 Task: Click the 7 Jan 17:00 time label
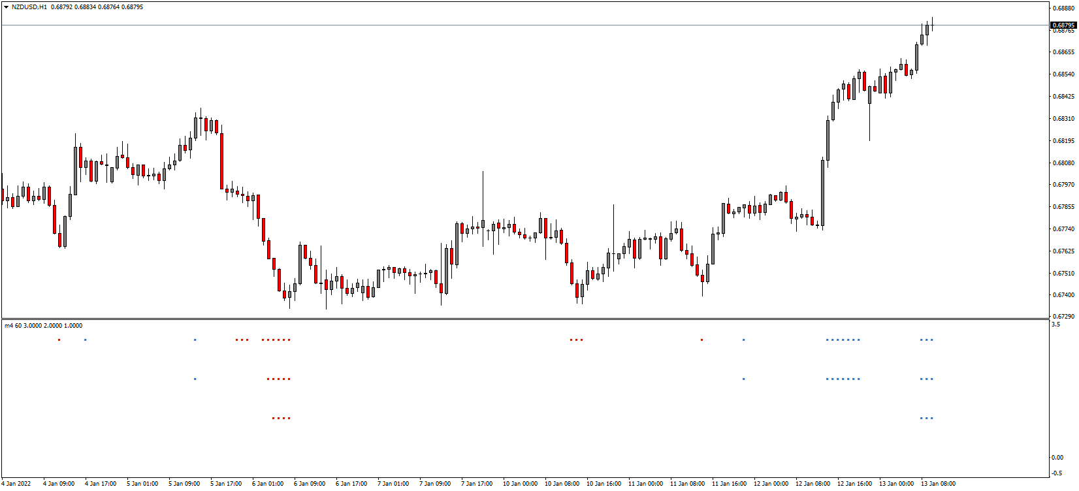pyautogui.click(x=477, y=484)
